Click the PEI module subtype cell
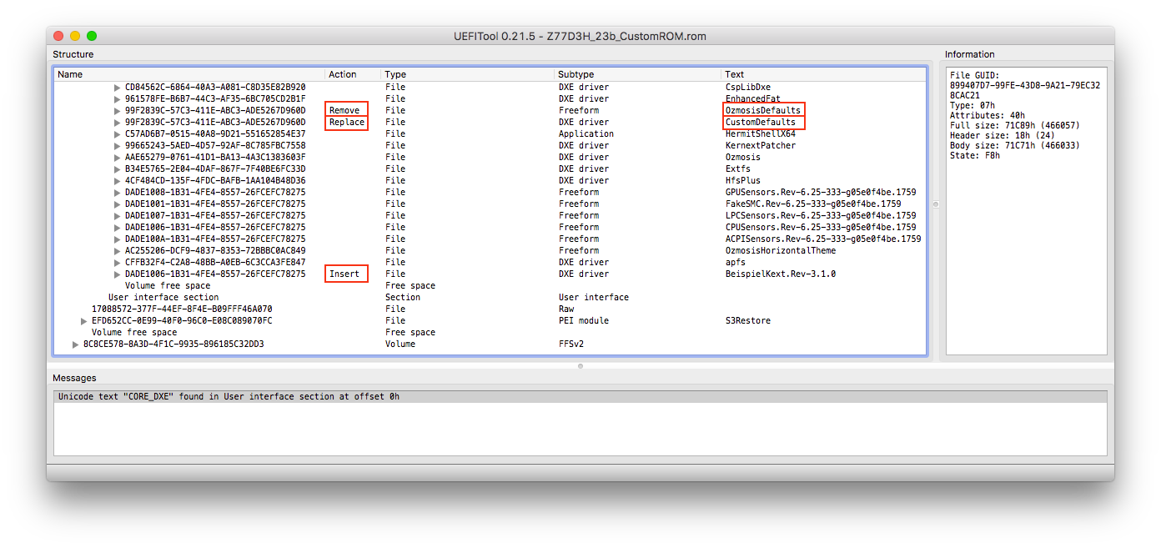This screenshot has height=548, width=1161. pyautogui.click(x=584, y=320)
